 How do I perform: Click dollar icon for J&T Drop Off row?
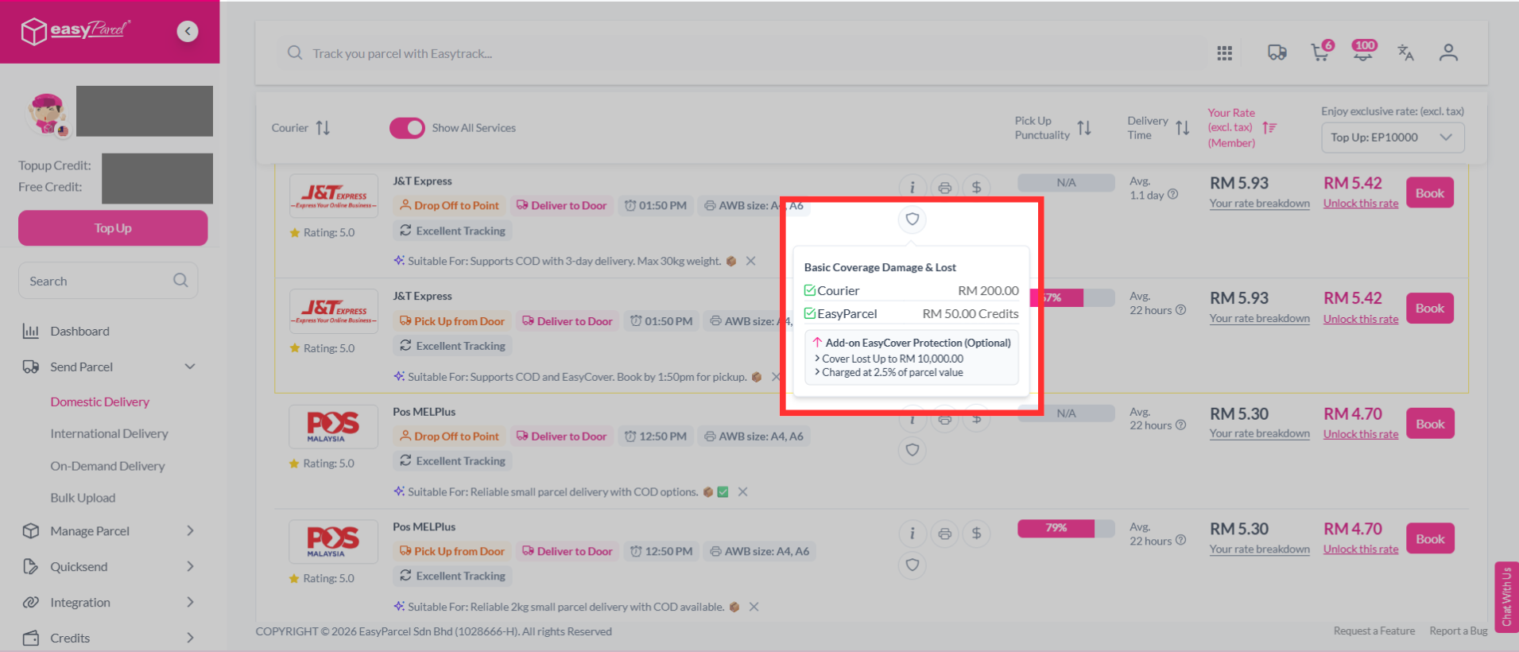tap(976, 188)
